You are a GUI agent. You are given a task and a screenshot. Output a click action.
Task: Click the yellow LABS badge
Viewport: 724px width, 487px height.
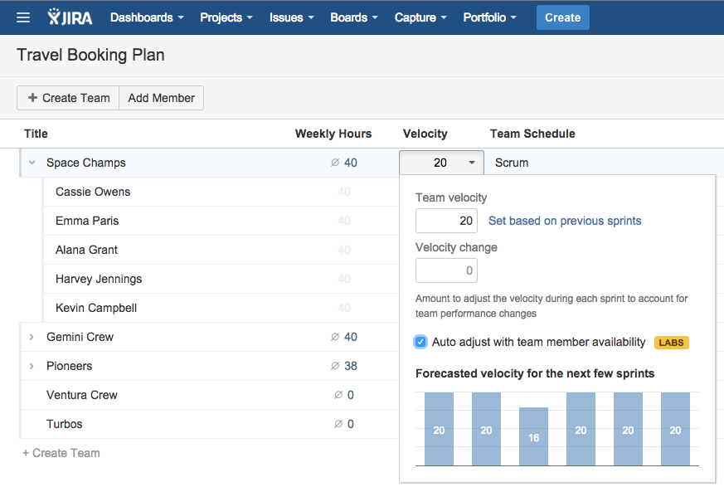pyautogui.click(x=671, y=342)
